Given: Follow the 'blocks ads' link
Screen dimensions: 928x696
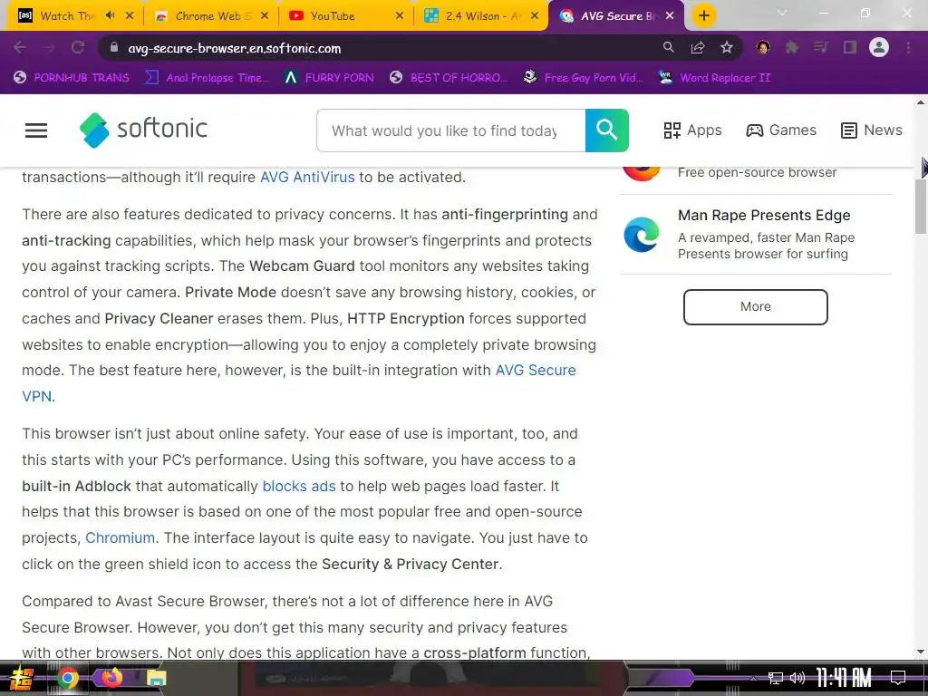Looking at the screenshot, I should (x=299, y=486).
